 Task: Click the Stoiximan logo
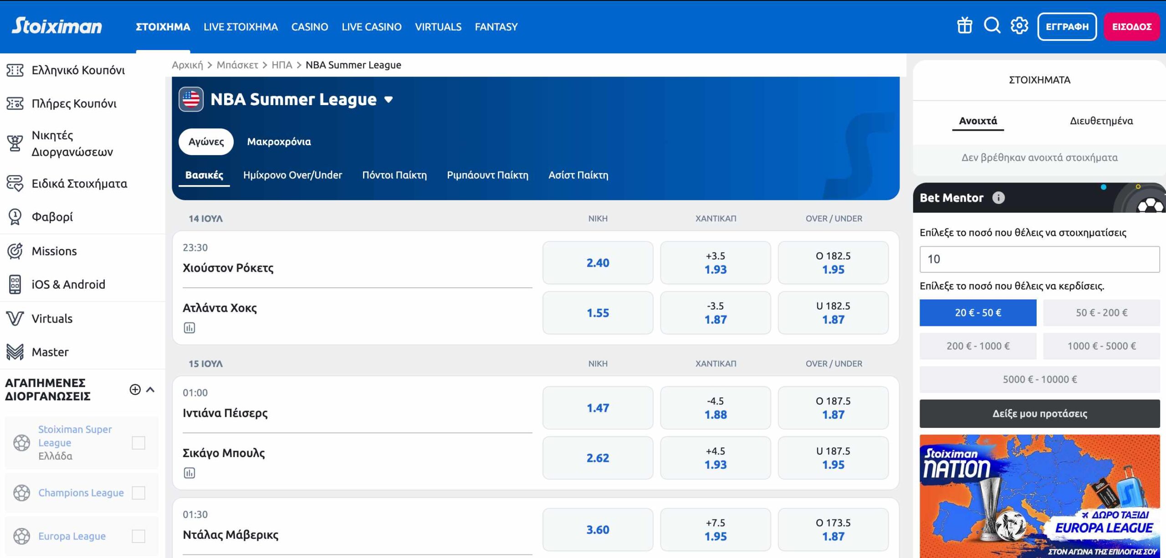click(x=57, y=26)
